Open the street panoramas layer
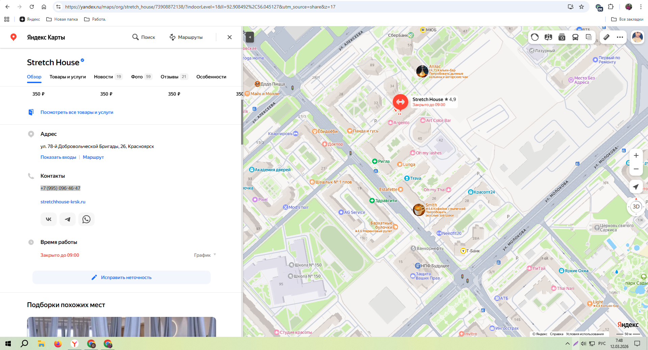Image resolution: width=648 pixels, height=350 pixels. [x=548, y=37]
